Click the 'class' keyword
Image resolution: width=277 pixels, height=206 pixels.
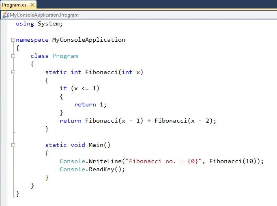pyautogui.click(x=39, y=56)
